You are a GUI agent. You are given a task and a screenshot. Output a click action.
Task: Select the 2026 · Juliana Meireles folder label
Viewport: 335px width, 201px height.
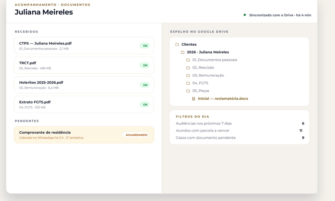(x=208, y=52)
